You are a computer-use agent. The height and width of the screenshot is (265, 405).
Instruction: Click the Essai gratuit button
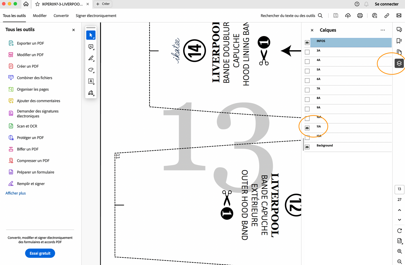[40, 253]
